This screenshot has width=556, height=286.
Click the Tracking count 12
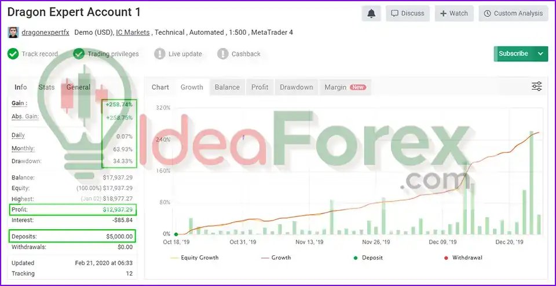point(129,274)
